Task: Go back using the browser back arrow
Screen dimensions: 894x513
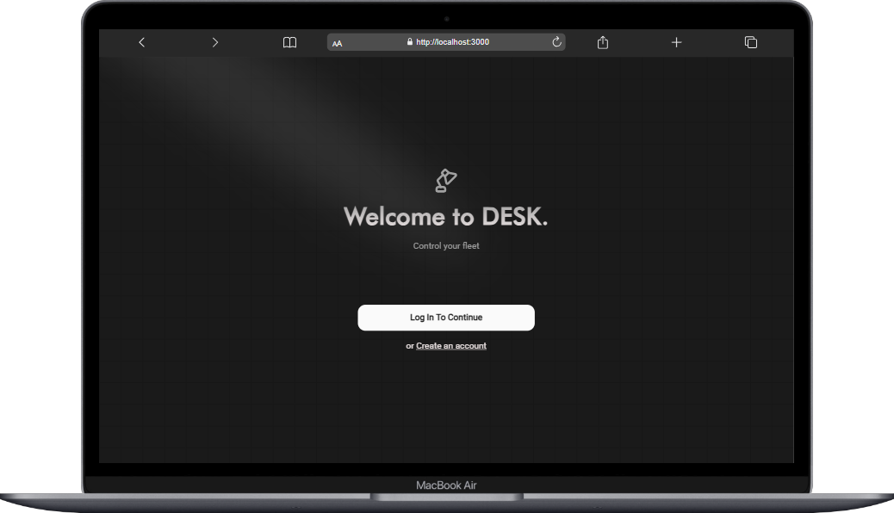Action: click(142, 42)
